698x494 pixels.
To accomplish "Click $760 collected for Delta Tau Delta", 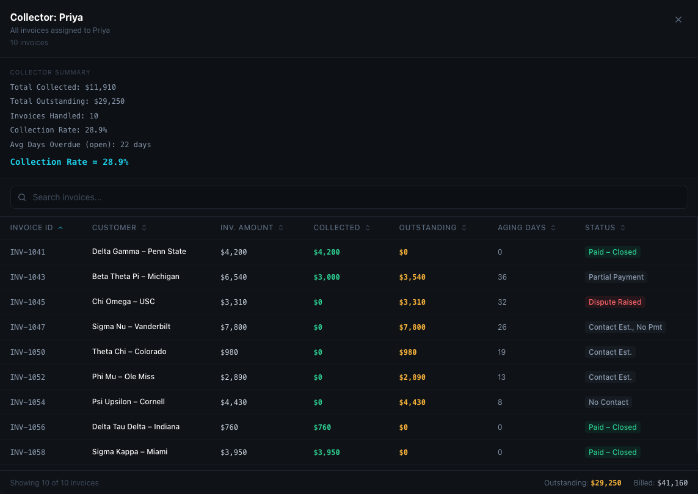I will [322, 427].
